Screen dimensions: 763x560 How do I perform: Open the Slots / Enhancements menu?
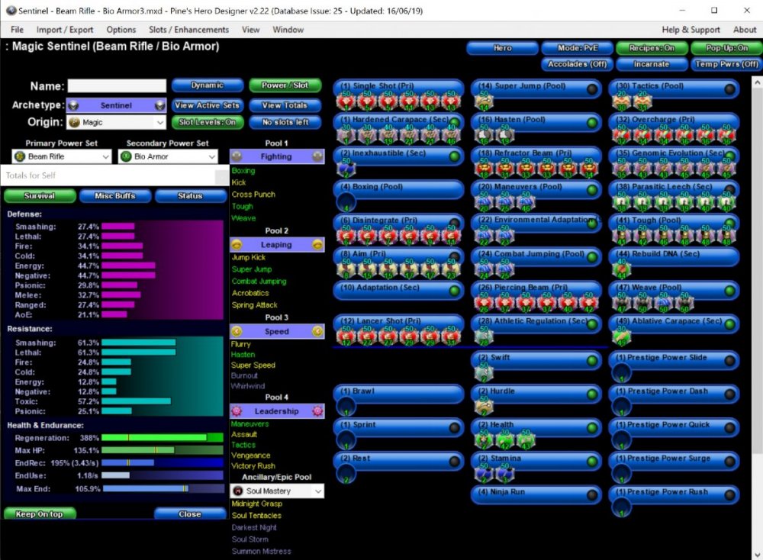[x=188, y=30]
